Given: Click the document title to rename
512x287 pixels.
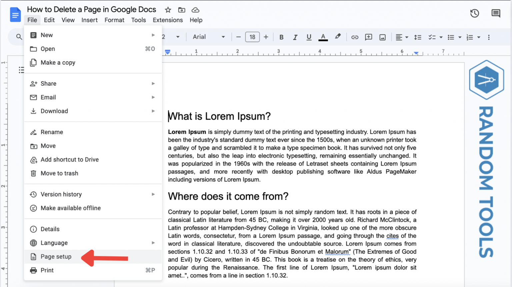Looking at the screenshot, I should (x=91, y=9).
